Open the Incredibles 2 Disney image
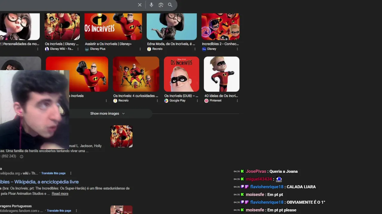Viewport: 382px width, 214px height. (x=220, y=26)
